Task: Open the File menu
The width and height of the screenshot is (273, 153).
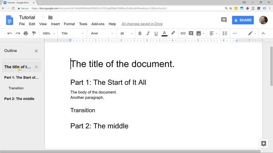Action: (x=22, y=24)
